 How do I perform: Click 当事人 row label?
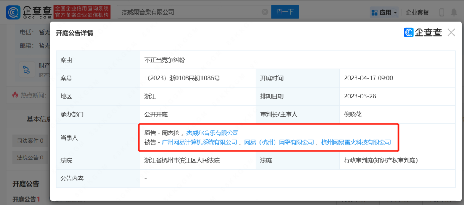coord(69,138)
